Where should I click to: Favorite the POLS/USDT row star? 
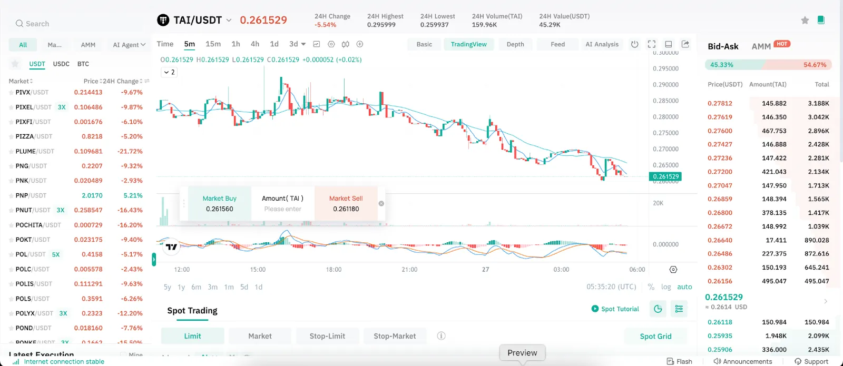(11, 299)
